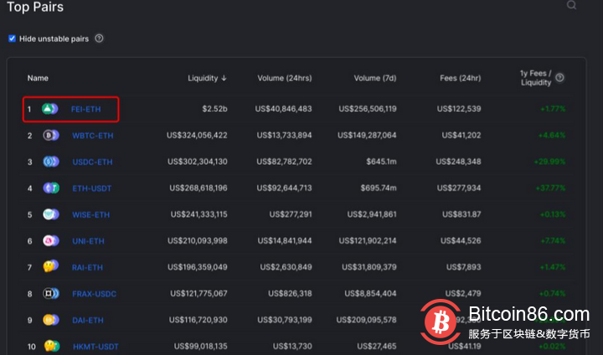603x355 pixels.
Task: Open the WBTC-ETH pair link
Action: pos(93,135)
